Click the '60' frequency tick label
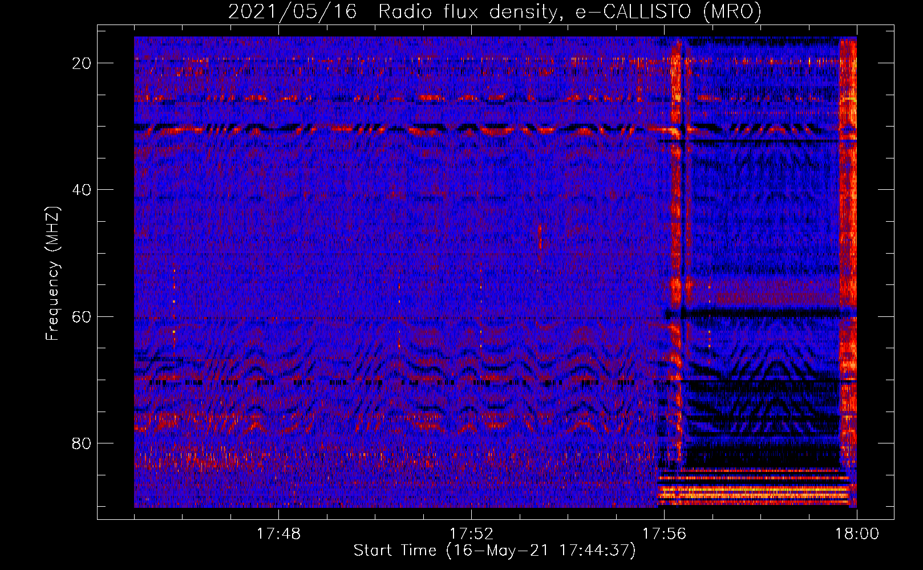 [82, 316]
